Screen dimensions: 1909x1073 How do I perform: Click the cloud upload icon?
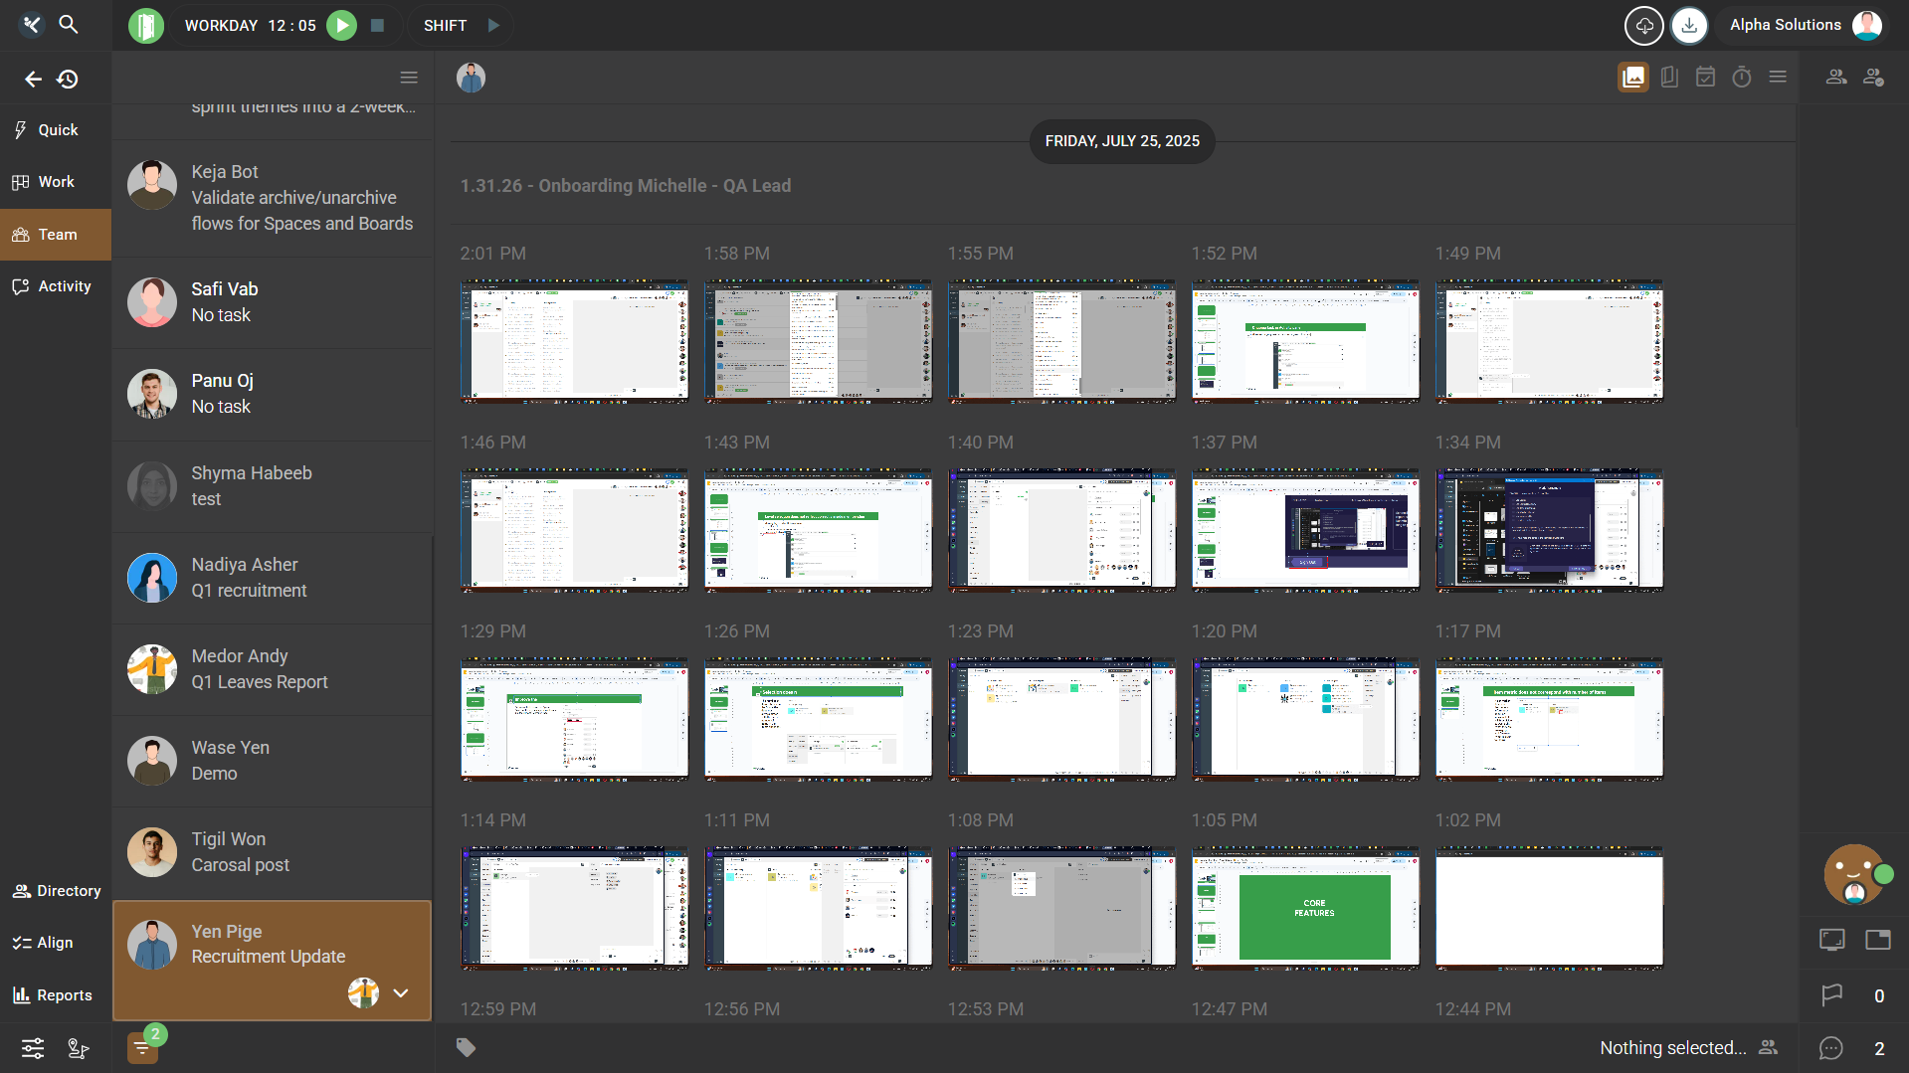(x=1643, y=26)
